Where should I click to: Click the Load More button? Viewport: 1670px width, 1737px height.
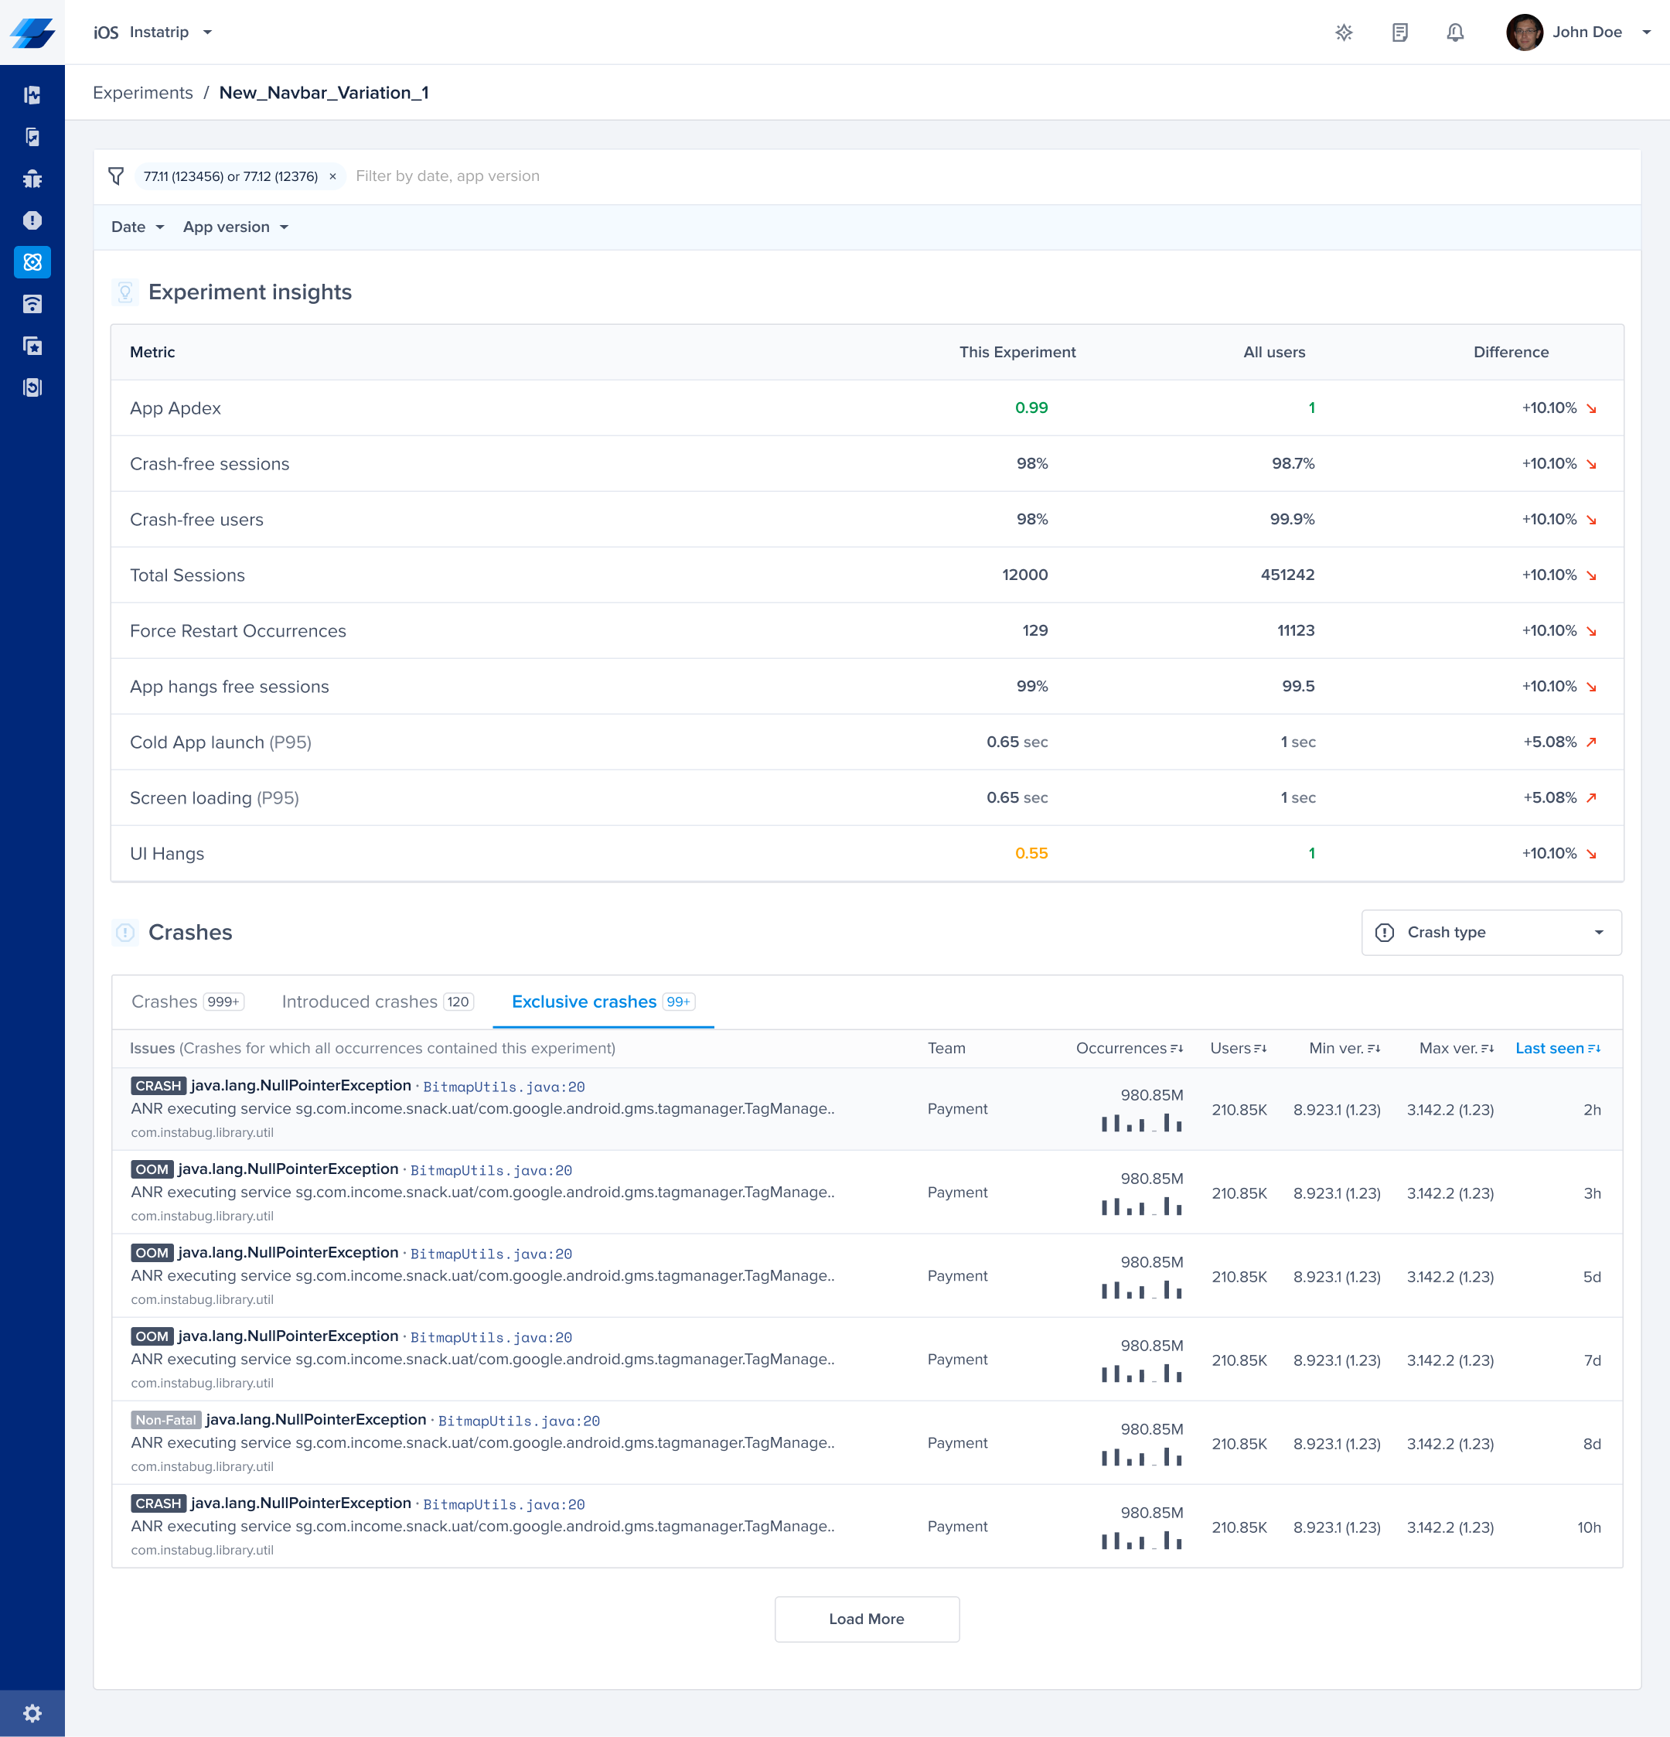pyautogui.click(x=866, y=1619)
